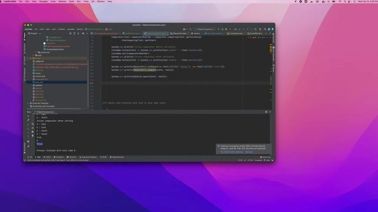Open the Refactor menu
378x212 pixels.
(x=62, y=1)
